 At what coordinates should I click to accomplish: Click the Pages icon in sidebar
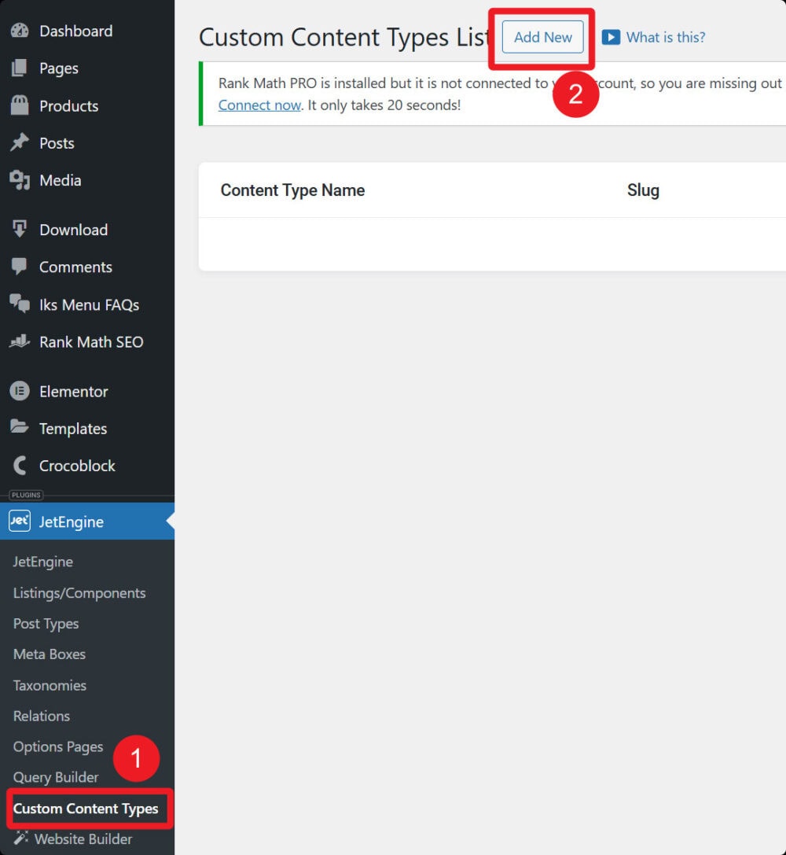point(19,68)
